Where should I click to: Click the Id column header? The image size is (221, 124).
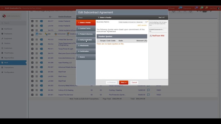point(50,17)
